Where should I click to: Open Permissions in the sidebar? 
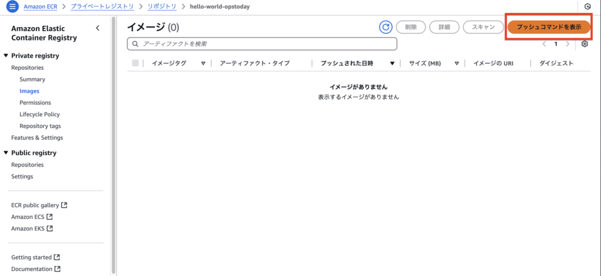pyautogui.click(x=35, y=103)
